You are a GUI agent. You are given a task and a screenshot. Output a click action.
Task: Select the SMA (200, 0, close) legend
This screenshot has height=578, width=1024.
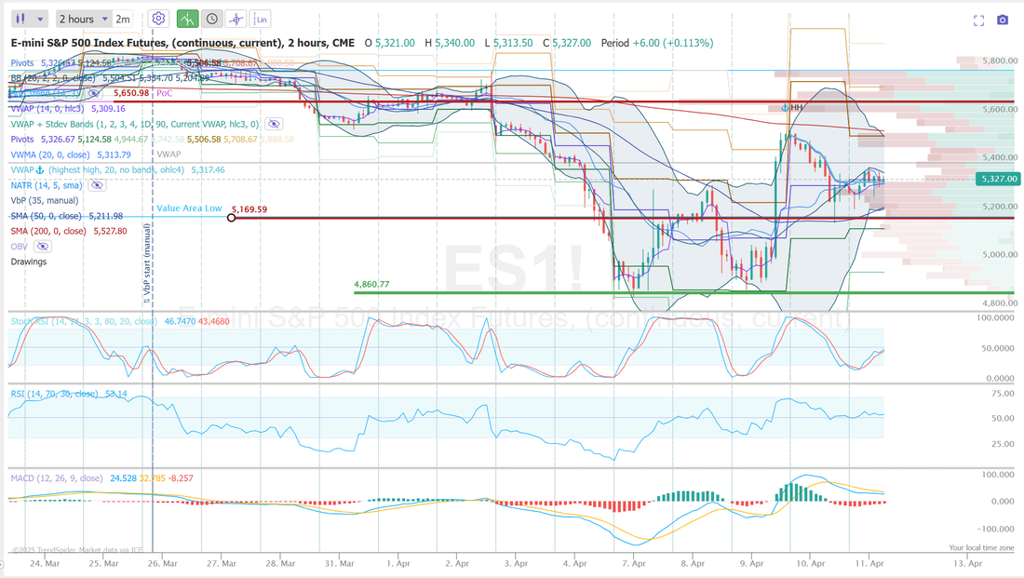(48, 231)
